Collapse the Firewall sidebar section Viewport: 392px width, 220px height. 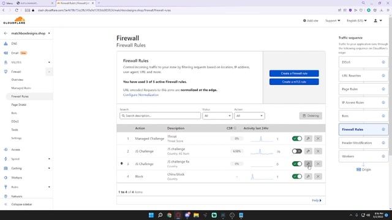(49, 72)
